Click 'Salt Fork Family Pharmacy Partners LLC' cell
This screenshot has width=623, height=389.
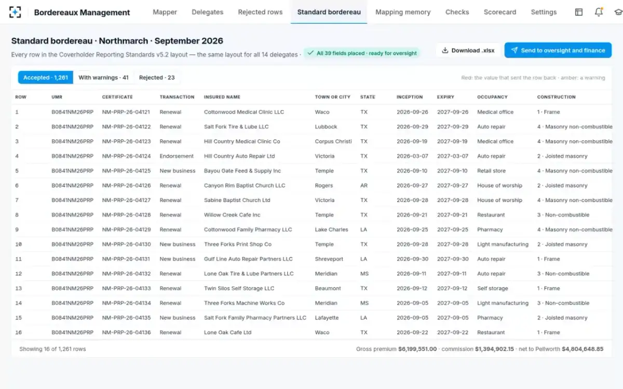(255, 317)
